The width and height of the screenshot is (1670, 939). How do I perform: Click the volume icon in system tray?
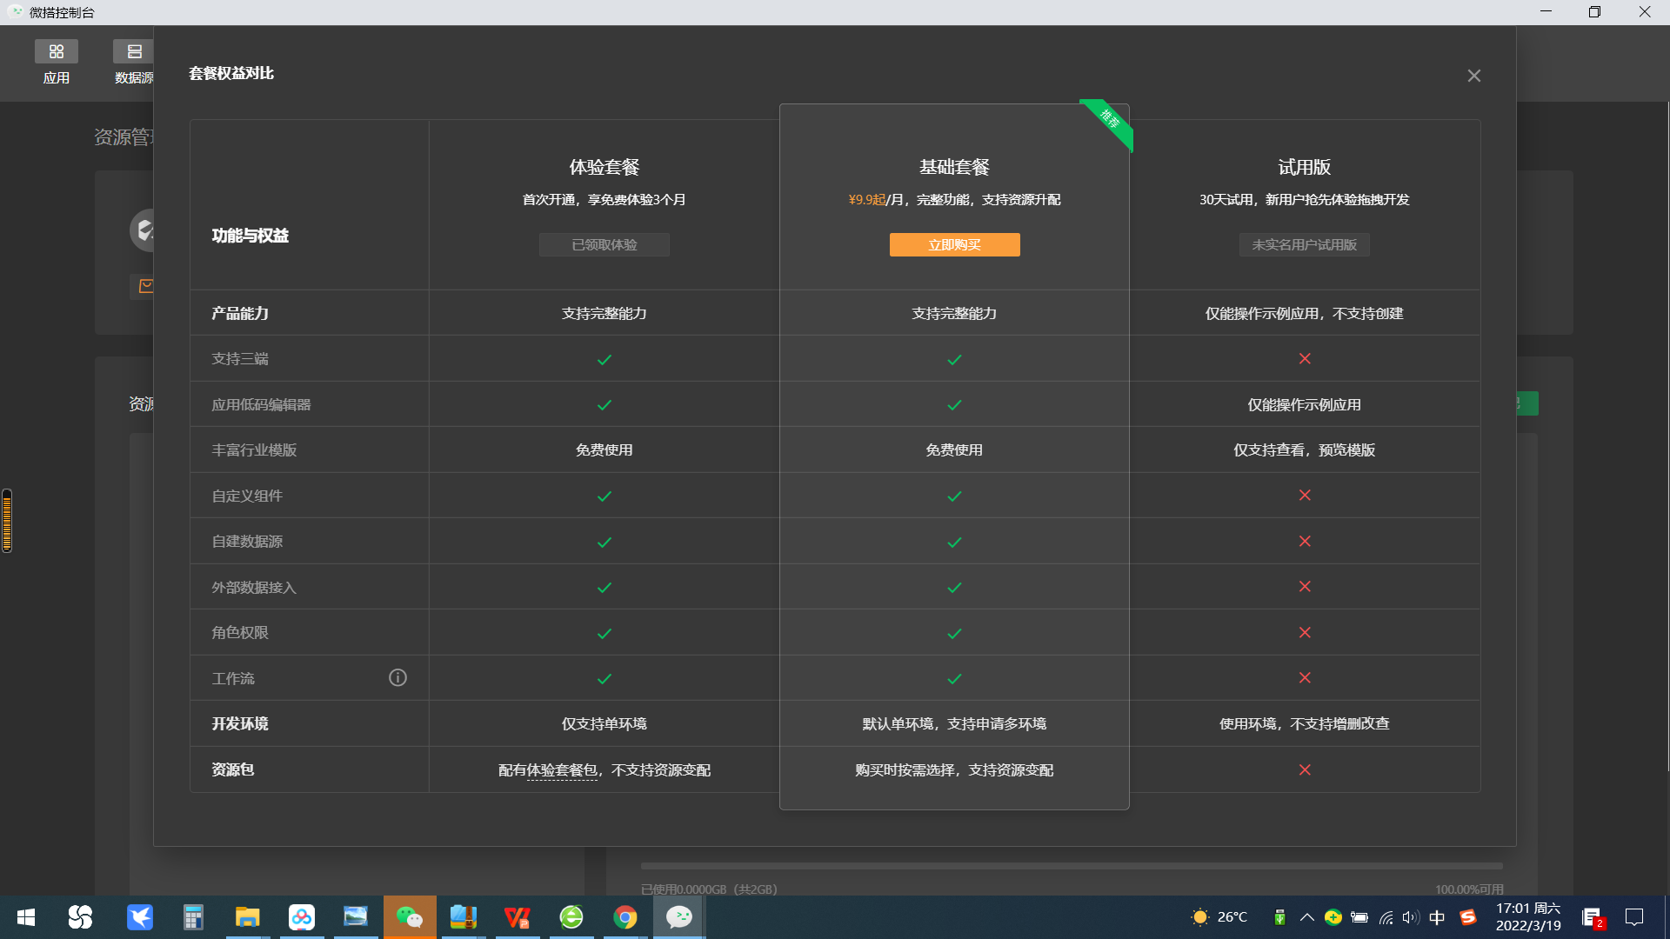point(1410,917)
